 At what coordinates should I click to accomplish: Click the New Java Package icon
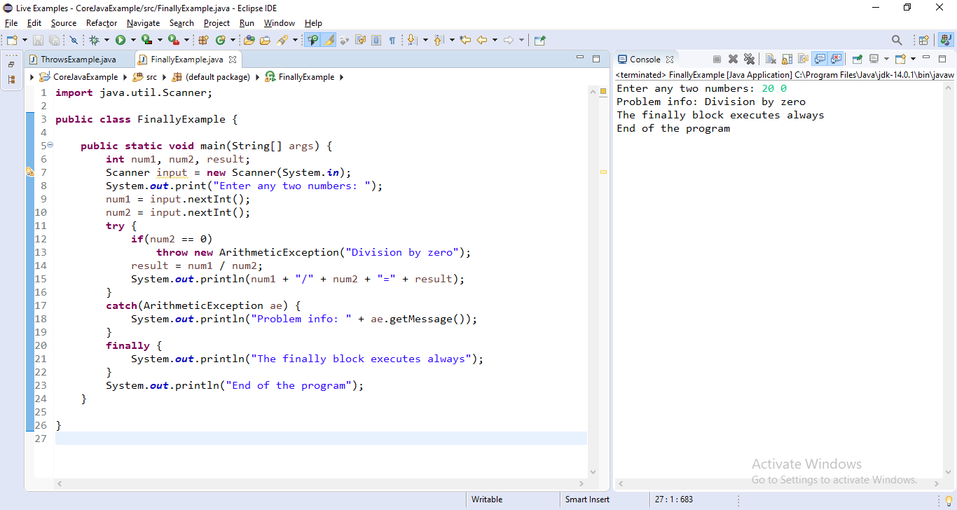(203, 40)
